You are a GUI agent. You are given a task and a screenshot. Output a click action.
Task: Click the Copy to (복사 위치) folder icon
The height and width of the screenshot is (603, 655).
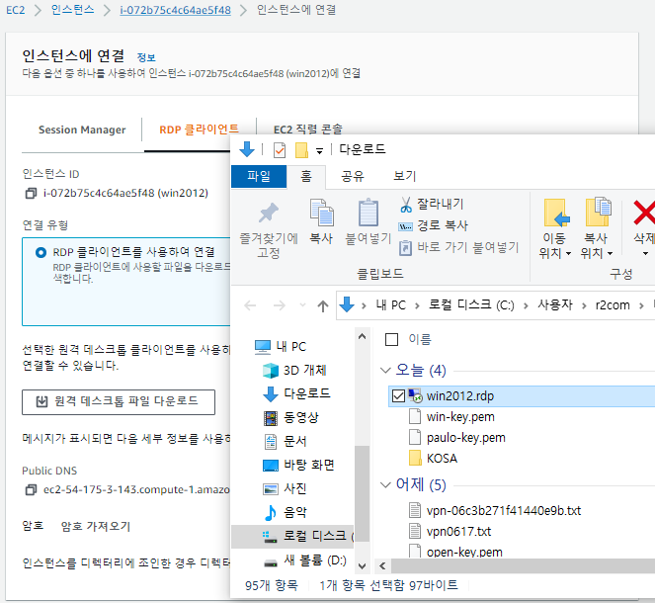click(599, 212)
